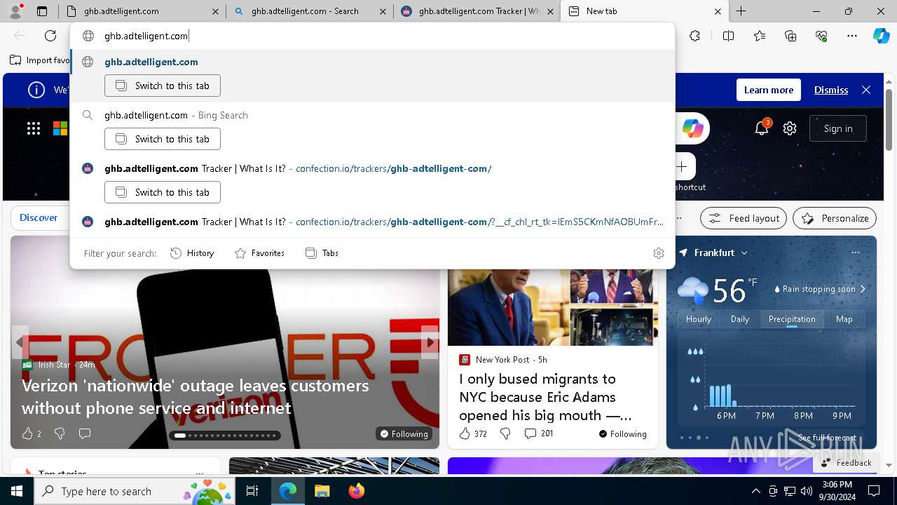Open the Windows Start menu
The width and height of the screenshot is (897, 505).
tap(17, 491)
